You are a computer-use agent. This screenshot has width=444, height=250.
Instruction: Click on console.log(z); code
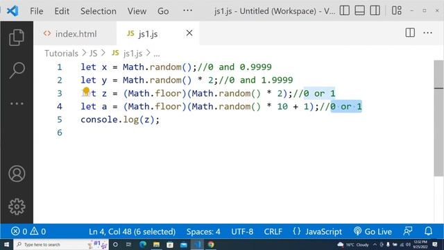pyautogui.click(x=120, y=119)
